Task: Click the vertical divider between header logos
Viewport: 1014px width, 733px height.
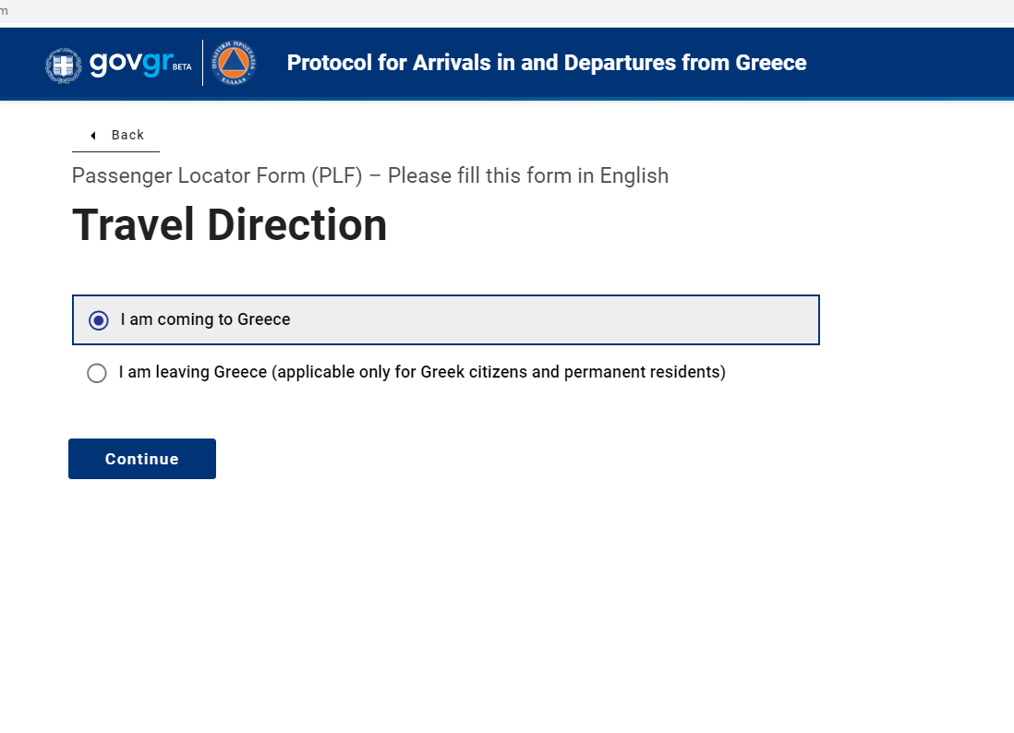Action: click(202, 63)
